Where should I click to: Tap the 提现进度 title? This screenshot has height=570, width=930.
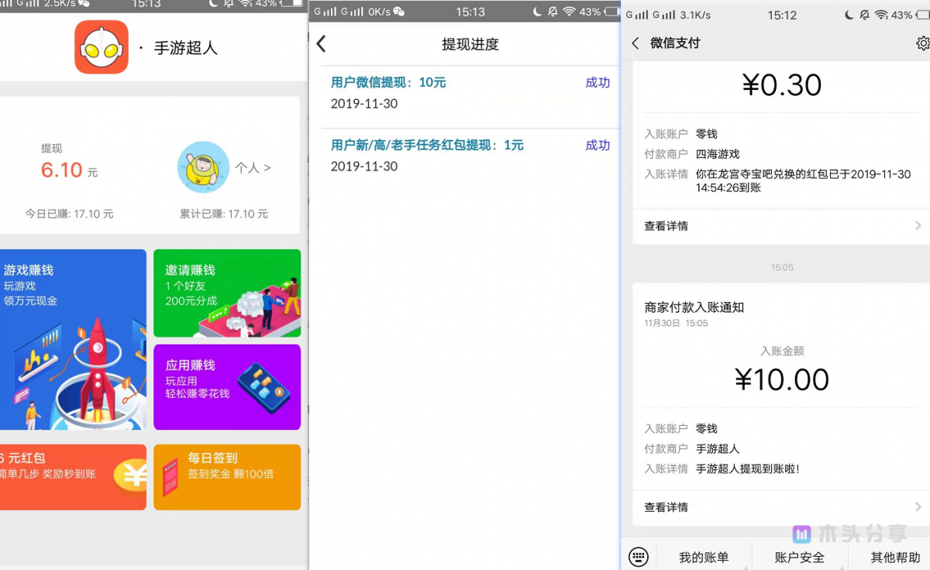coord(470,45)
